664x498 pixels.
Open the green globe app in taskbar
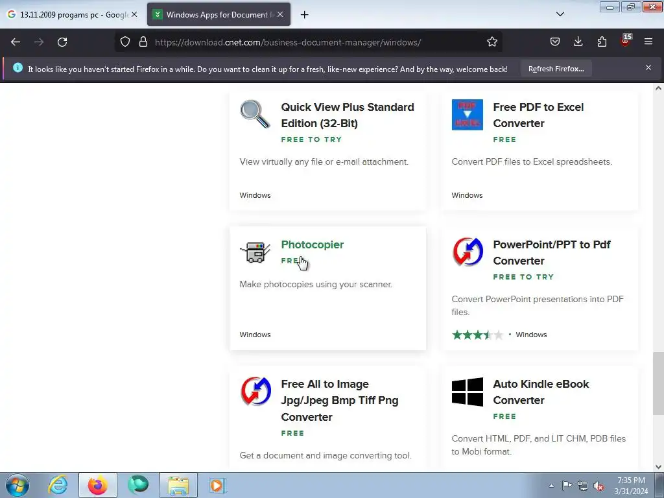[138, 485]
